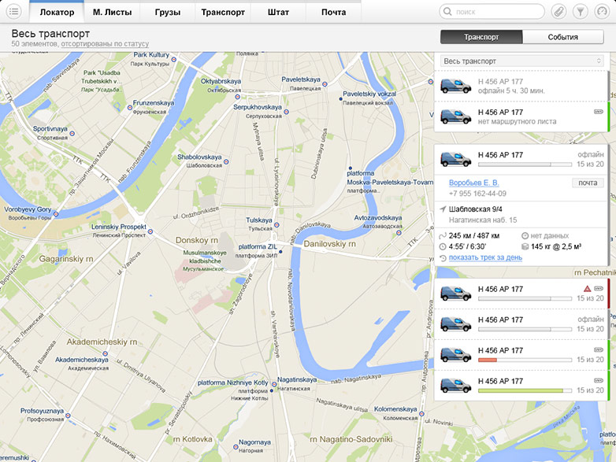616x462 pixels.
Task: Click the Avtozavodskaya metro marker
Action: (399, 233)
